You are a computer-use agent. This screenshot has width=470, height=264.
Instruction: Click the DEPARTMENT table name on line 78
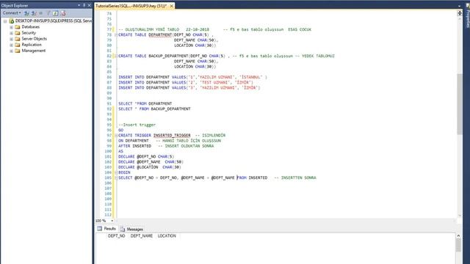(160, 35)
